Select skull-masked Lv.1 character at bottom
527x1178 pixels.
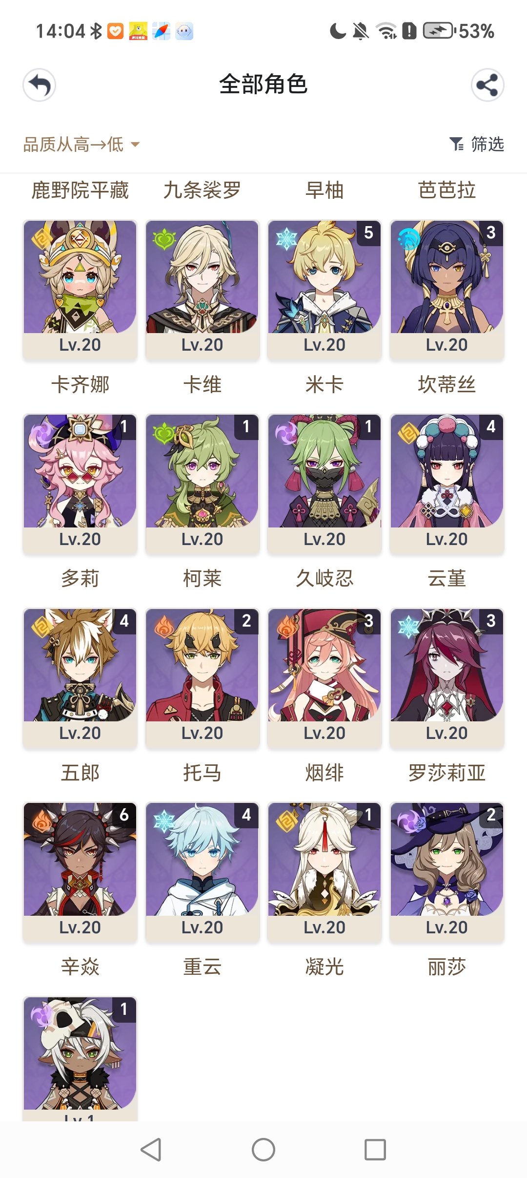pos(80,1058)
